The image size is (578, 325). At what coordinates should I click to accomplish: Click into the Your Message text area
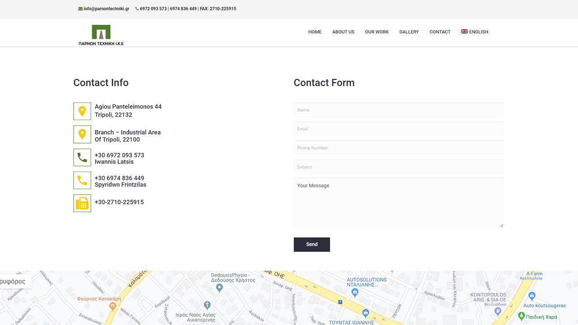pyautogui.click(x=398, y=202)
